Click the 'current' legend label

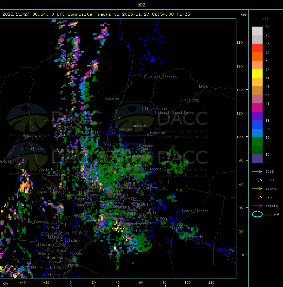coord(272,214)
